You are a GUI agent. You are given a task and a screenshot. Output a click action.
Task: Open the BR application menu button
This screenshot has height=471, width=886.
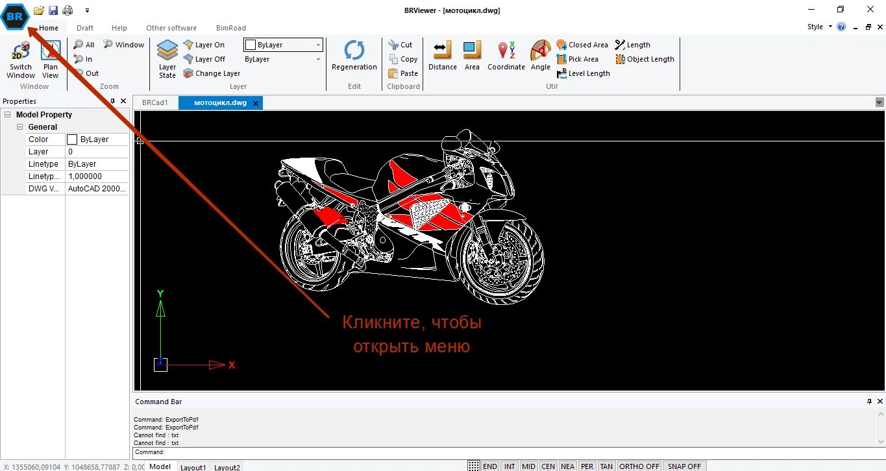coord(14,16)
